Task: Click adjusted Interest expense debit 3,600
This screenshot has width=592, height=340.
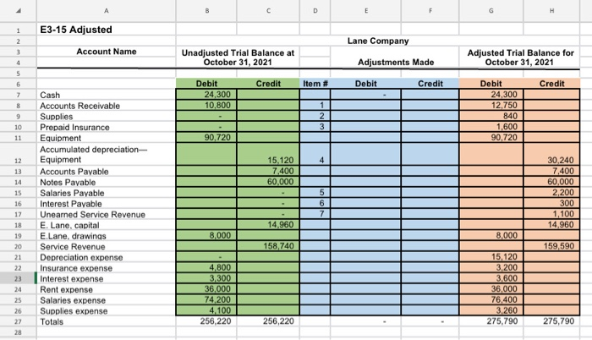Action: (x=491, y=278)
